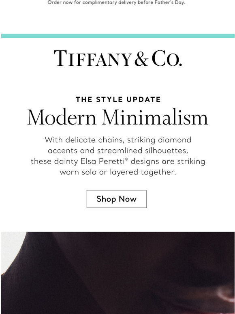Viewport: 235px width, 314px height.
Task: Click the Tiffany Blue banner bar
Action: (x=117, y=36)
